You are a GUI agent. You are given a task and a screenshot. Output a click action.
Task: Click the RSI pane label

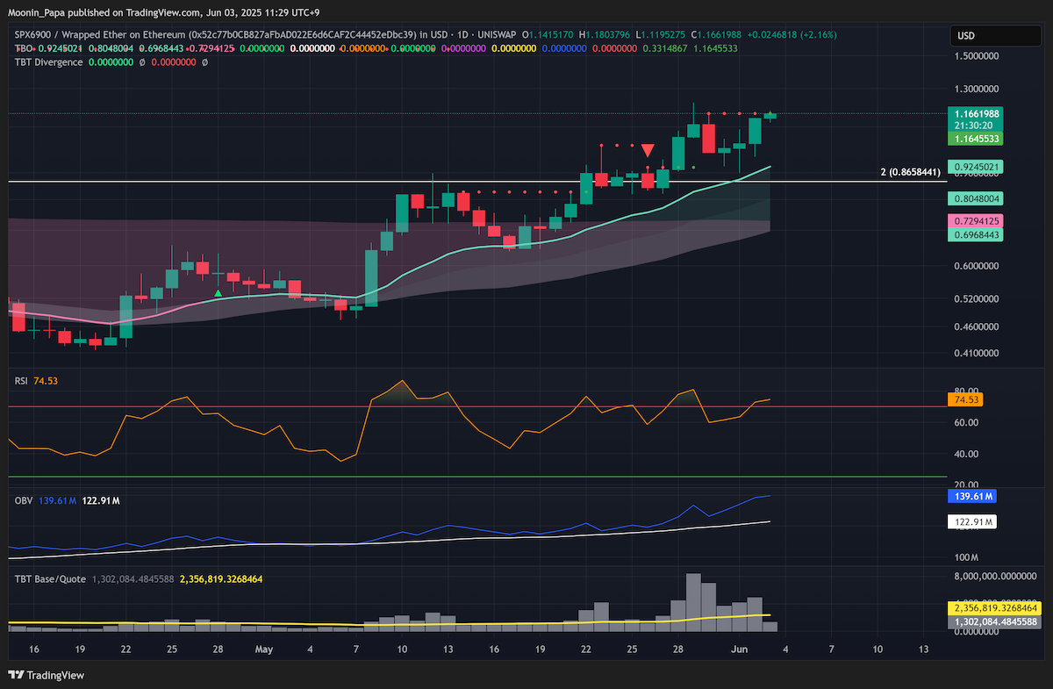[x=21, y=381]
